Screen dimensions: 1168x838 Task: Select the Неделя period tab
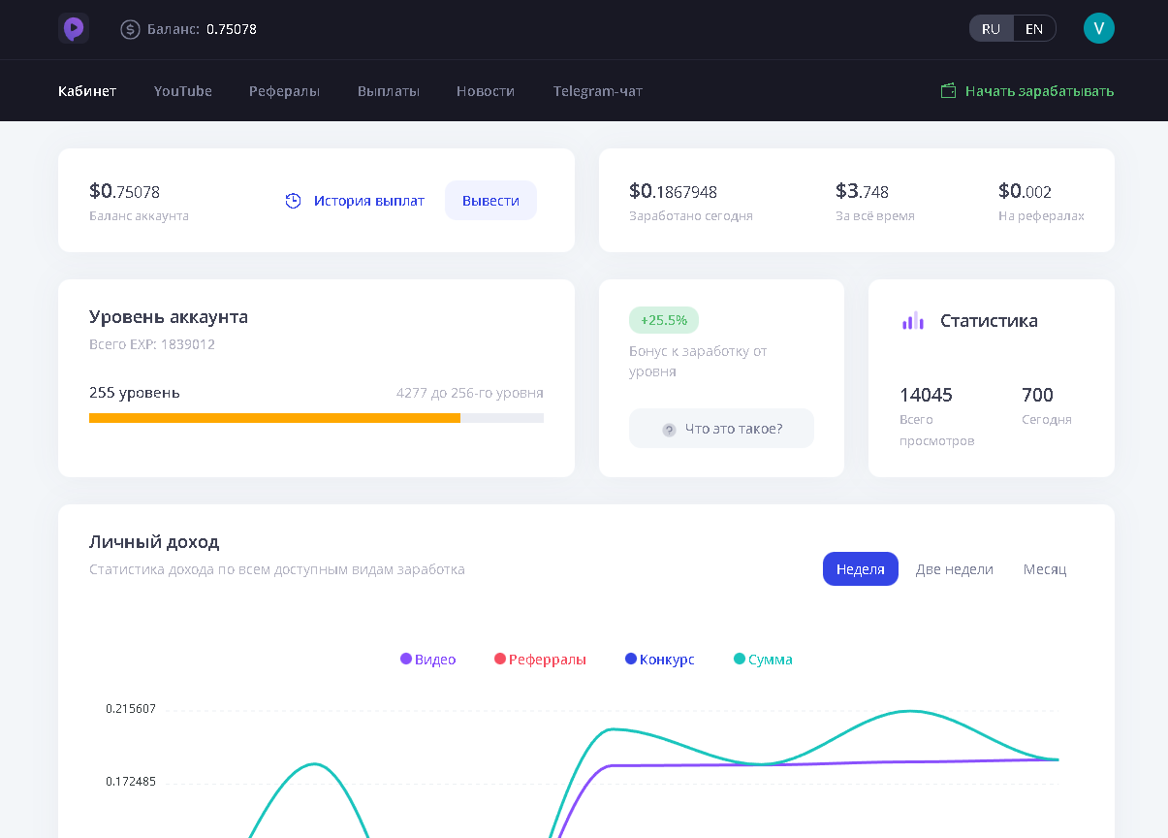coord(861,568)
